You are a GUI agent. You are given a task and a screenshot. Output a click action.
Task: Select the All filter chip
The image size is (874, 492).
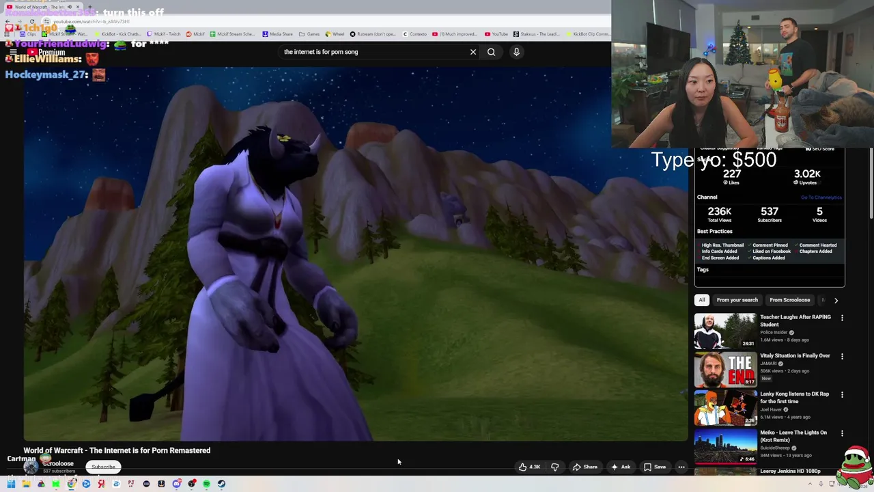click(701, 300)
